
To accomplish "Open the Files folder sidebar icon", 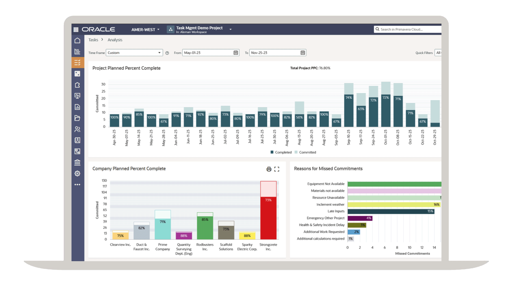I will pyautogui.click(x=77, y=118).
